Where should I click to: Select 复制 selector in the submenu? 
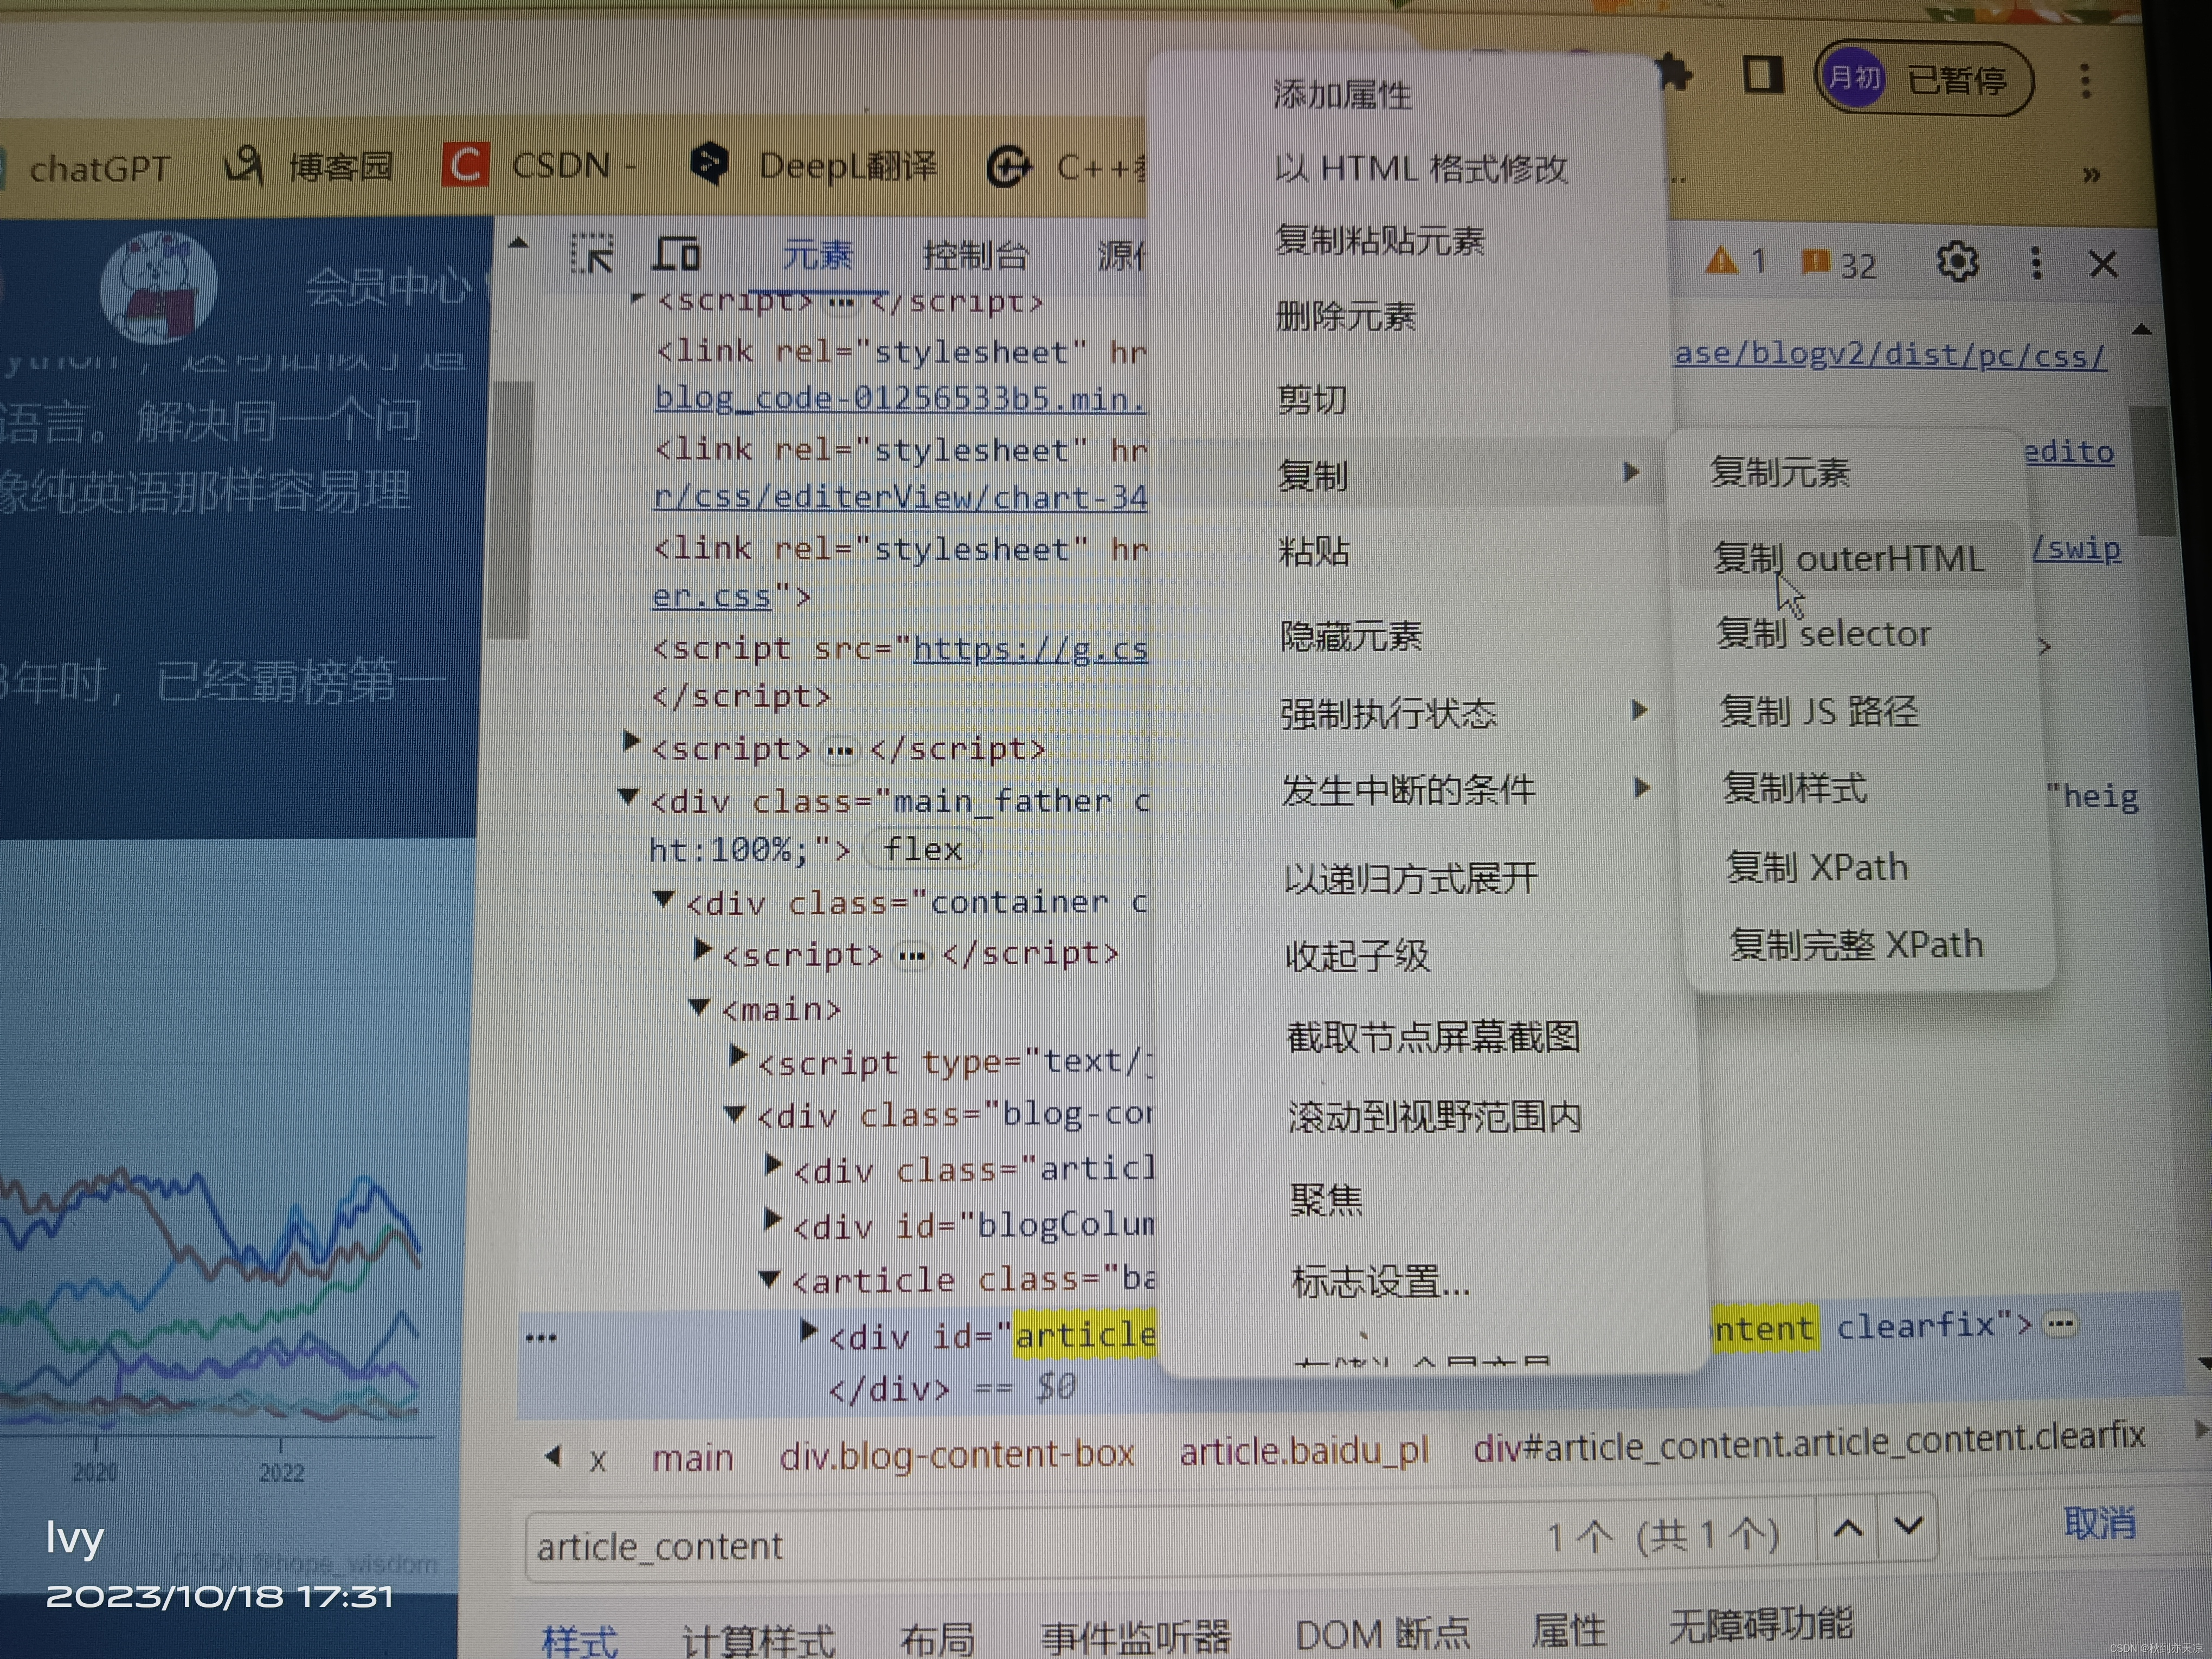pyautogui.click(x=1824, y=634)
